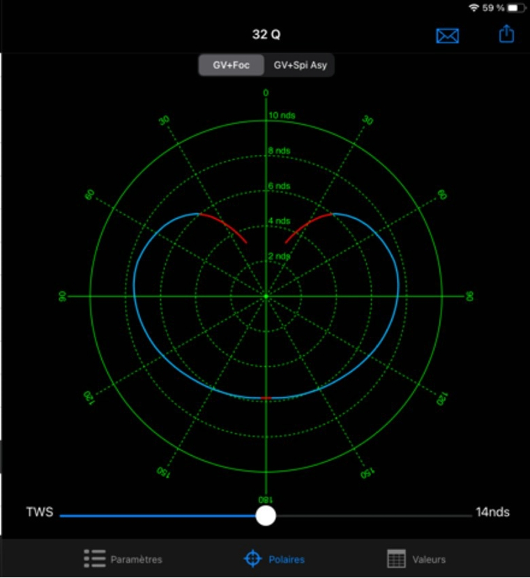The image size is (530, 578).
Task: Tap the Valeurs table icon
Action: point(396,558)
